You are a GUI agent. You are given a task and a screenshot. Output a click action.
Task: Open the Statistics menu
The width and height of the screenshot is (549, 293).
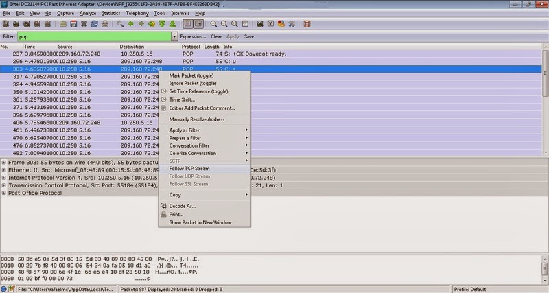pos(110,13)
